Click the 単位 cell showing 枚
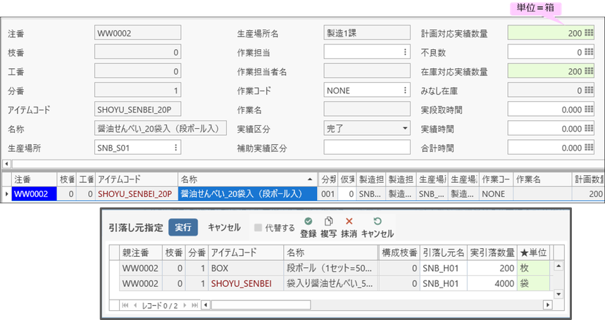Image resolution: width=605 pixels, height=320 pixels. (534, 268)
